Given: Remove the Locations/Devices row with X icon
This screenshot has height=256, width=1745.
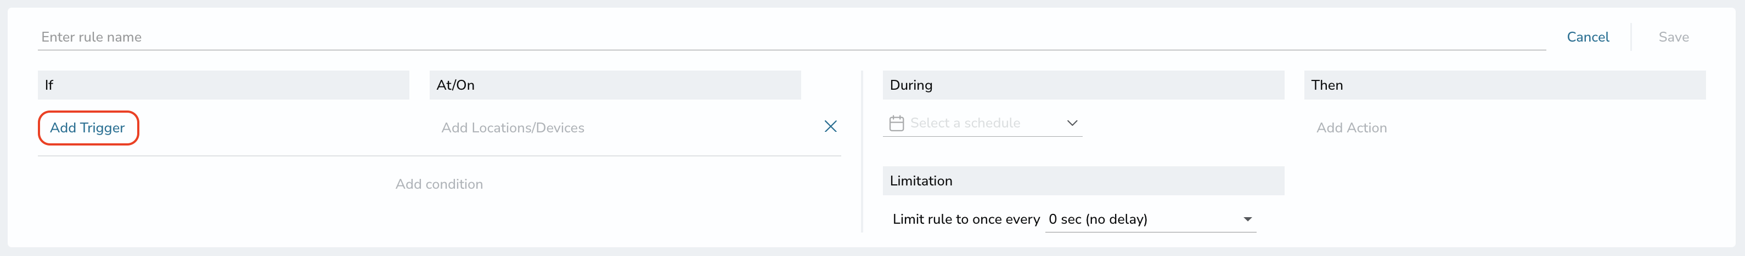Looking at the screenshot, I should pos(830,126).
